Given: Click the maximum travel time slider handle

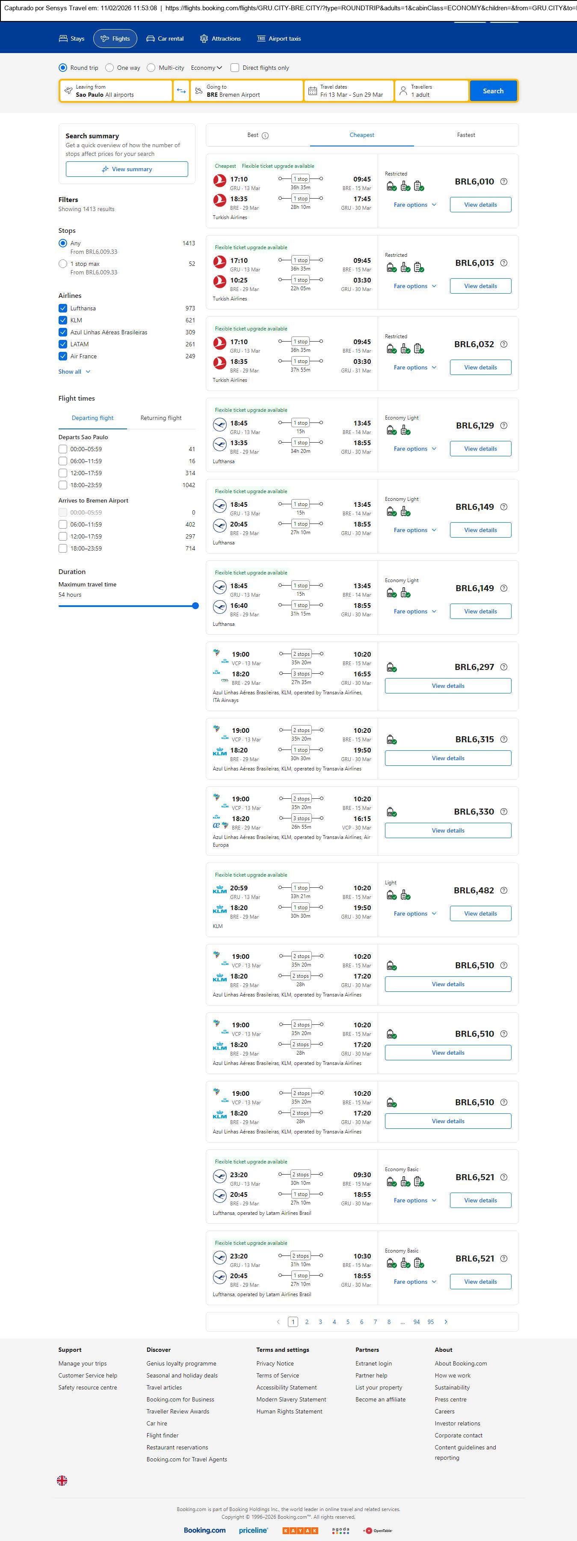Looking at the screenshot, I should 195,606.
